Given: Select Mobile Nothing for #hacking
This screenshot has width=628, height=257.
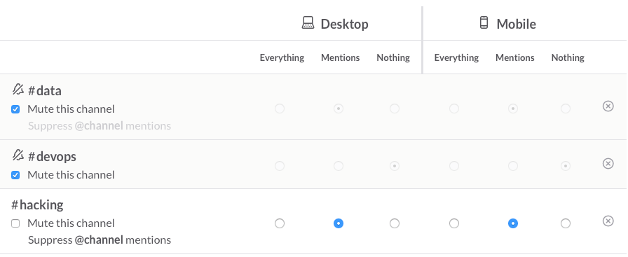Looking at the screenshot, I should (566, 223).
